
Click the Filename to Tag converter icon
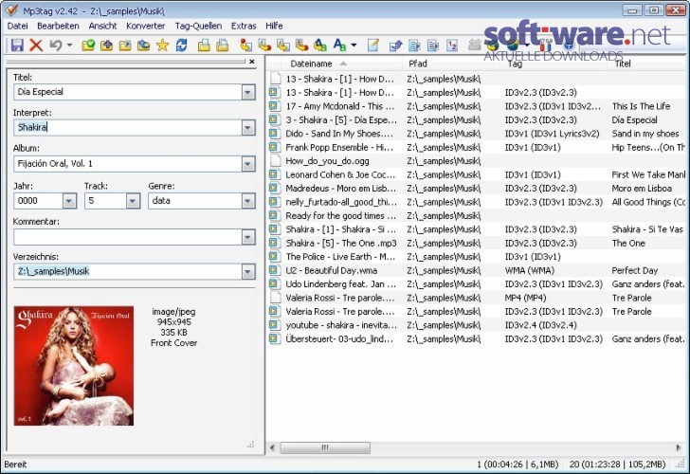[264, 45]
